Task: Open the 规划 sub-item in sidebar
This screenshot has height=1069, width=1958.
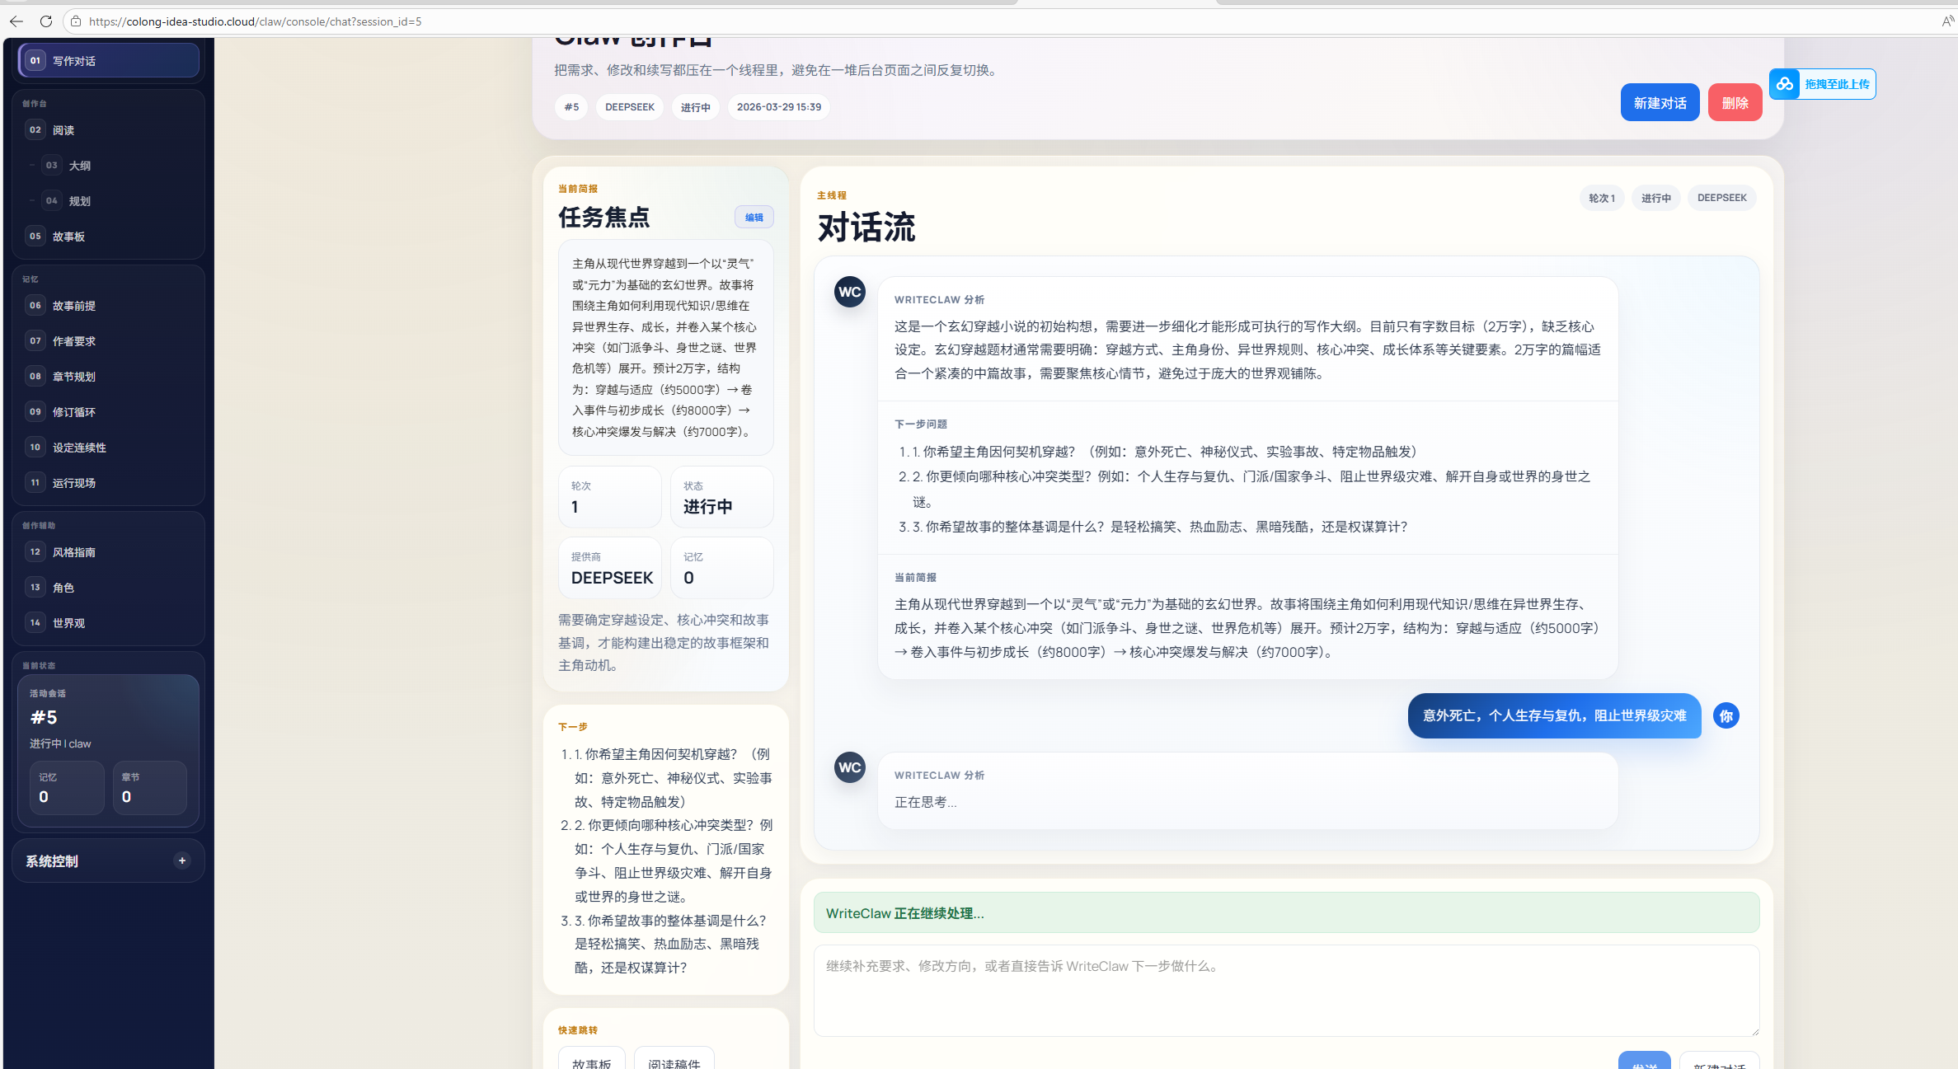Action: click(80, 201)
